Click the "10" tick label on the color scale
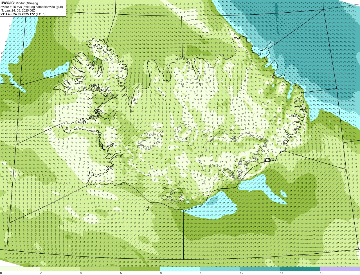Image resolution: width=360 pixels, height=275 pixels. click(201, 273)
